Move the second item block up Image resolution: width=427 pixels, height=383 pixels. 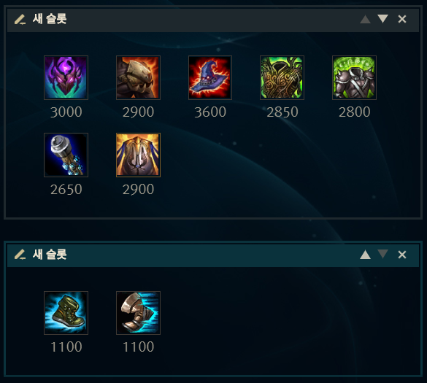coord(365,255)
